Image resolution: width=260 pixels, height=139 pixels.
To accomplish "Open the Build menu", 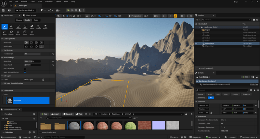I will pos(40,2).
